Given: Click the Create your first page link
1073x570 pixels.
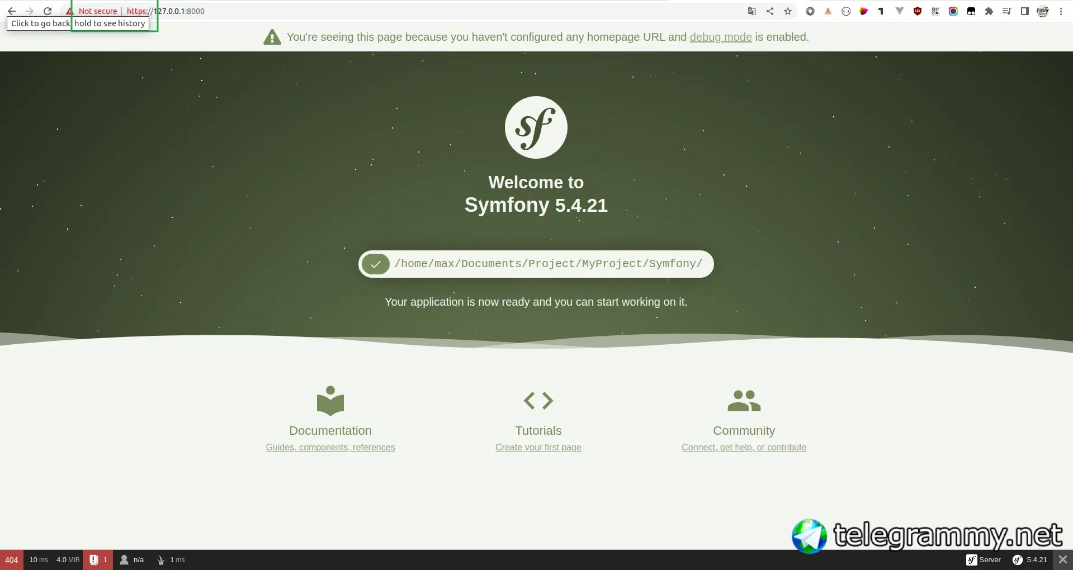Looking at the screenshot, I should coord(538,447).
